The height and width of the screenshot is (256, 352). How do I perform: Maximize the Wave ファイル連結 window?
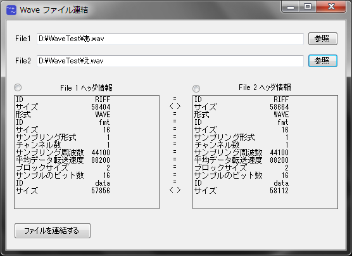[x=308, y=7]
